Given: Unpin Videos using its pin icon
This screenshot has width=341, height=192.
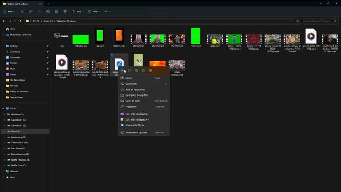Looking at the screenshot, I should [x=47, y=74].
